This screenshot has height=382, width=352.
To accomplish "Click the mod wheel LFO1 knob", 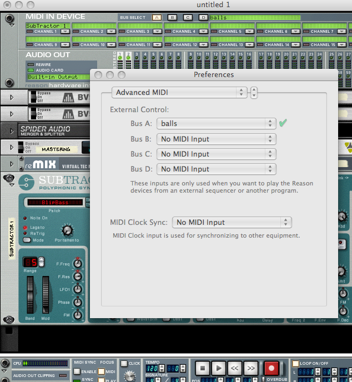I will point(78,289).
